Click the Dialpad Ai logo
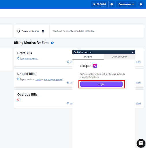 89,66
